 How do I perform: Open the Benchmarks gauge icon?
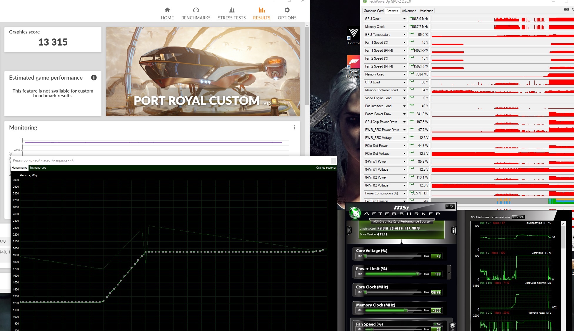[x=196, y=10]
